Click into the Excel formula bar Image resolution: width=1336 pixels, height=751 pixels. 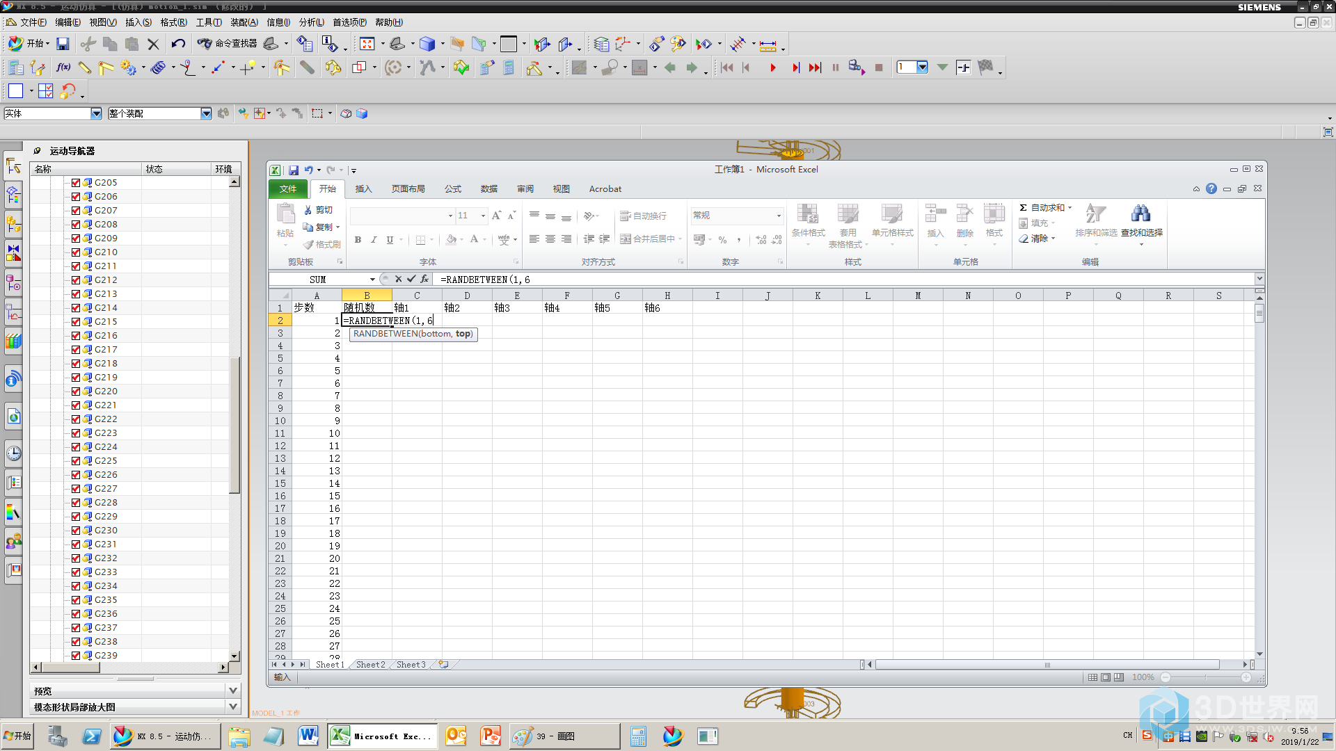pos(842,280)
